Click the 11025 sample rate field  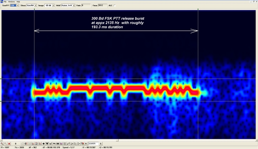93,144
